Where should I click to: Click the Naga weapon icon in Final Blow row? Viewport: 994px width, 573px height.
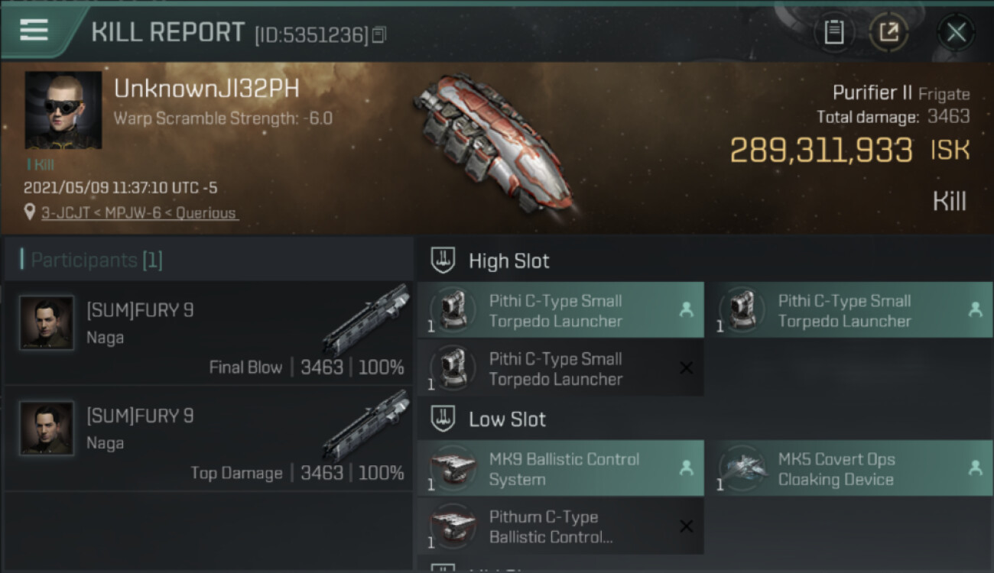[367, 319]
